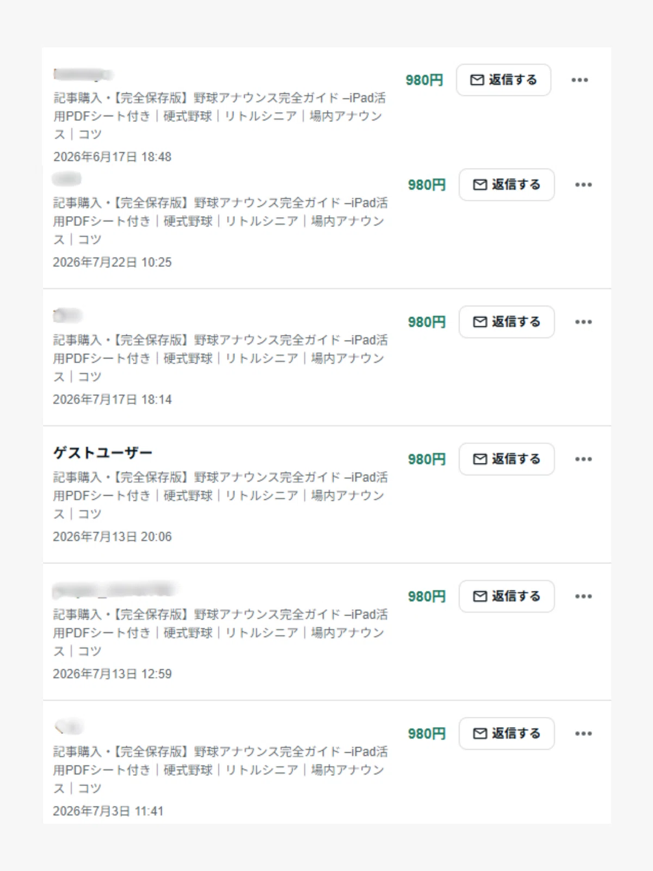
Task: Open blurred username on the 7月13日 12:59 entry
Action: [x=115, y=590]
